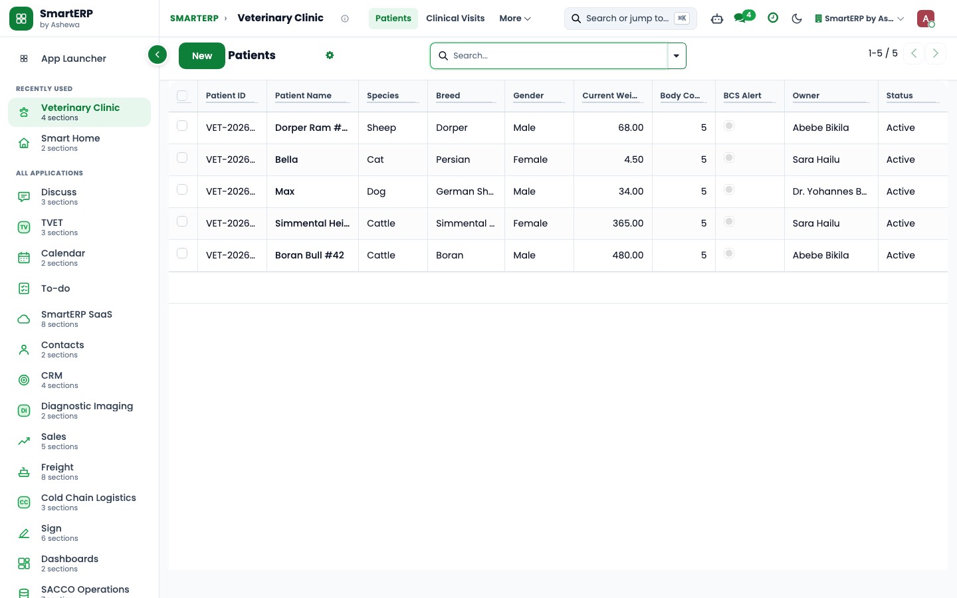Click the SmartERP logo icon
This screenshot has width=957, height=598.
[21, 19]
